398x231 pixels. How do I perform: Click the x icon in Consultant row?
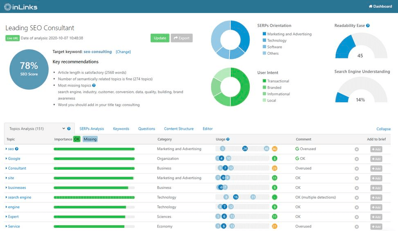click(357, 169)
